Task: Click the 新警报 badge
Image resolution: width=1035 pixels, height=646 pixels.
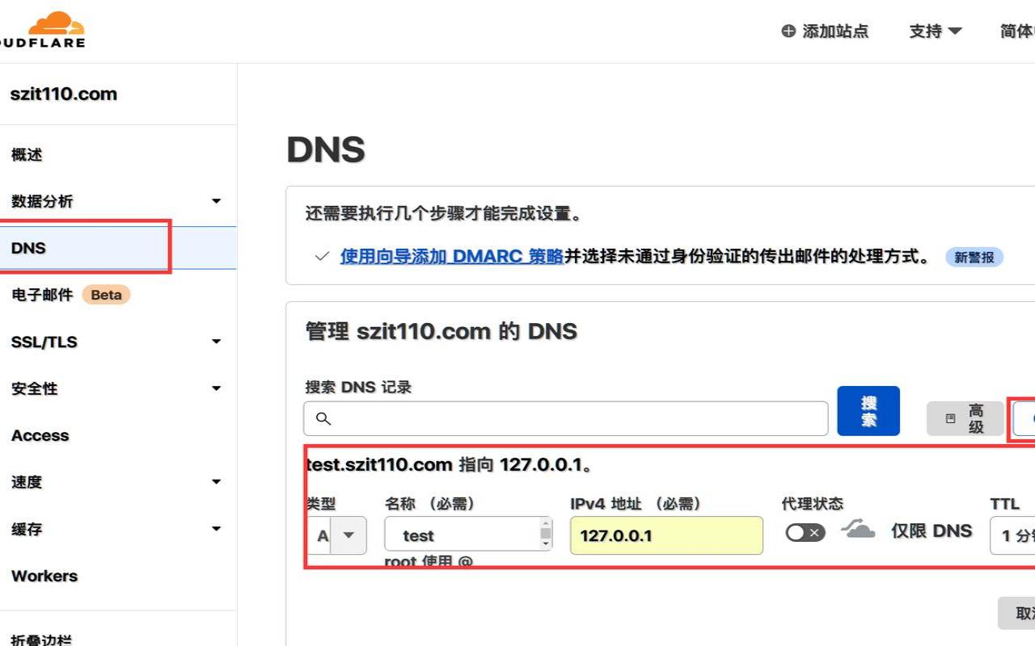Action: pos(974,257)
